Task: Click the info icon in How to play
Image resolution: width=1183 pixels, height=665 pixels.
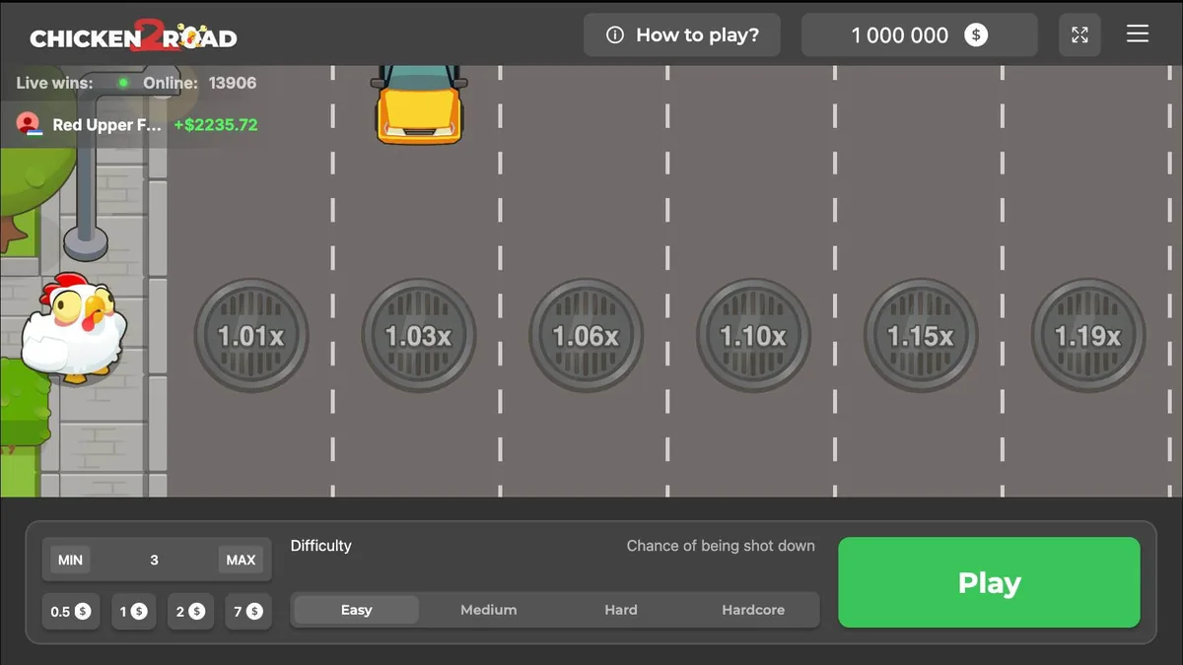Action: pos(615,34)
